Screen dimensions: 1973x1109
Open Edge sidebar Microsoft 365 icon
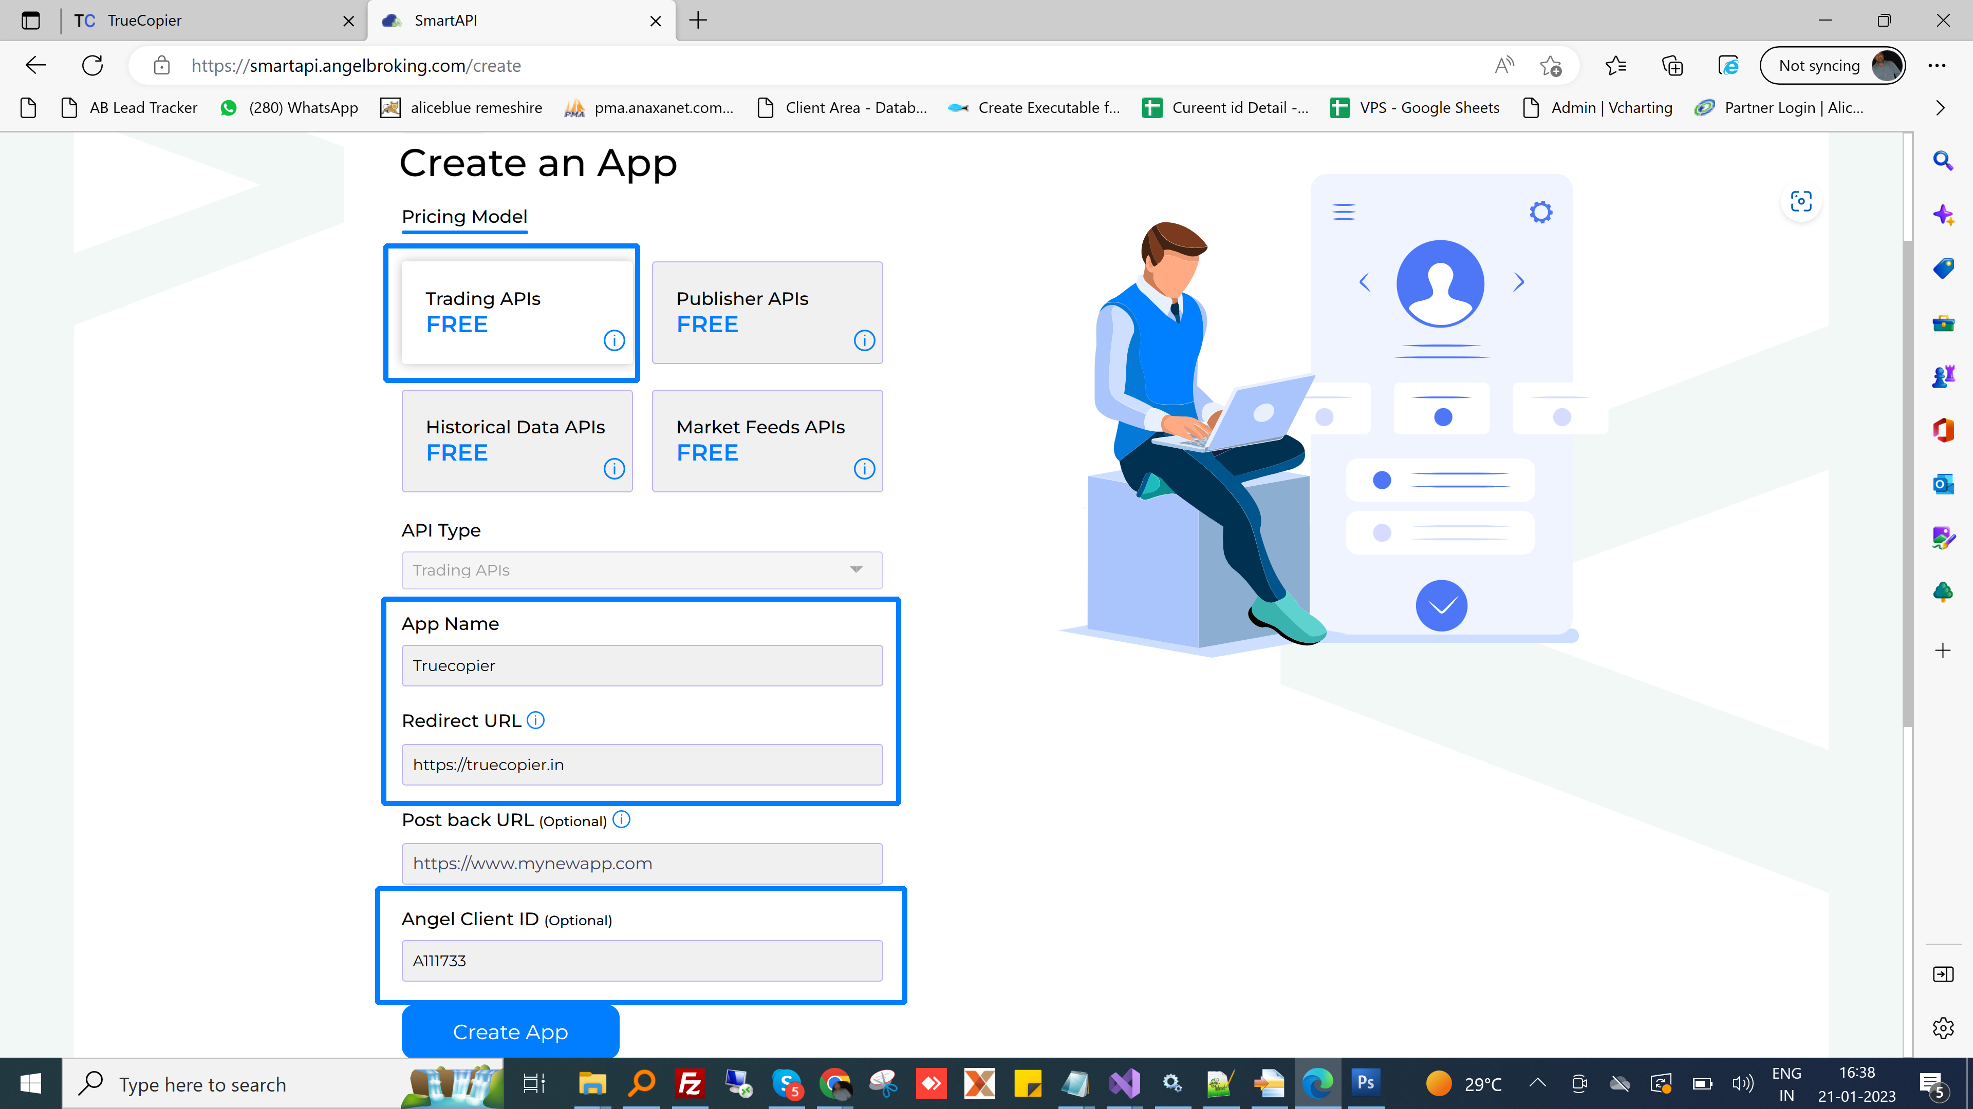pyautogui.click(x=1943, y=430)
